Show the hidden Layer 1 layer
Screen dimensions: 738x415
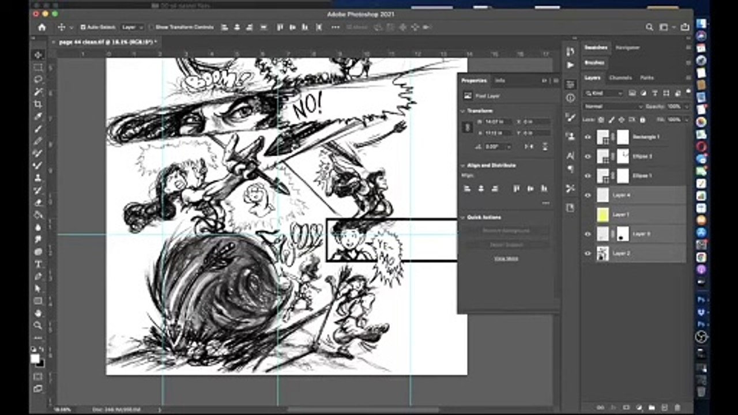(588, 214)
